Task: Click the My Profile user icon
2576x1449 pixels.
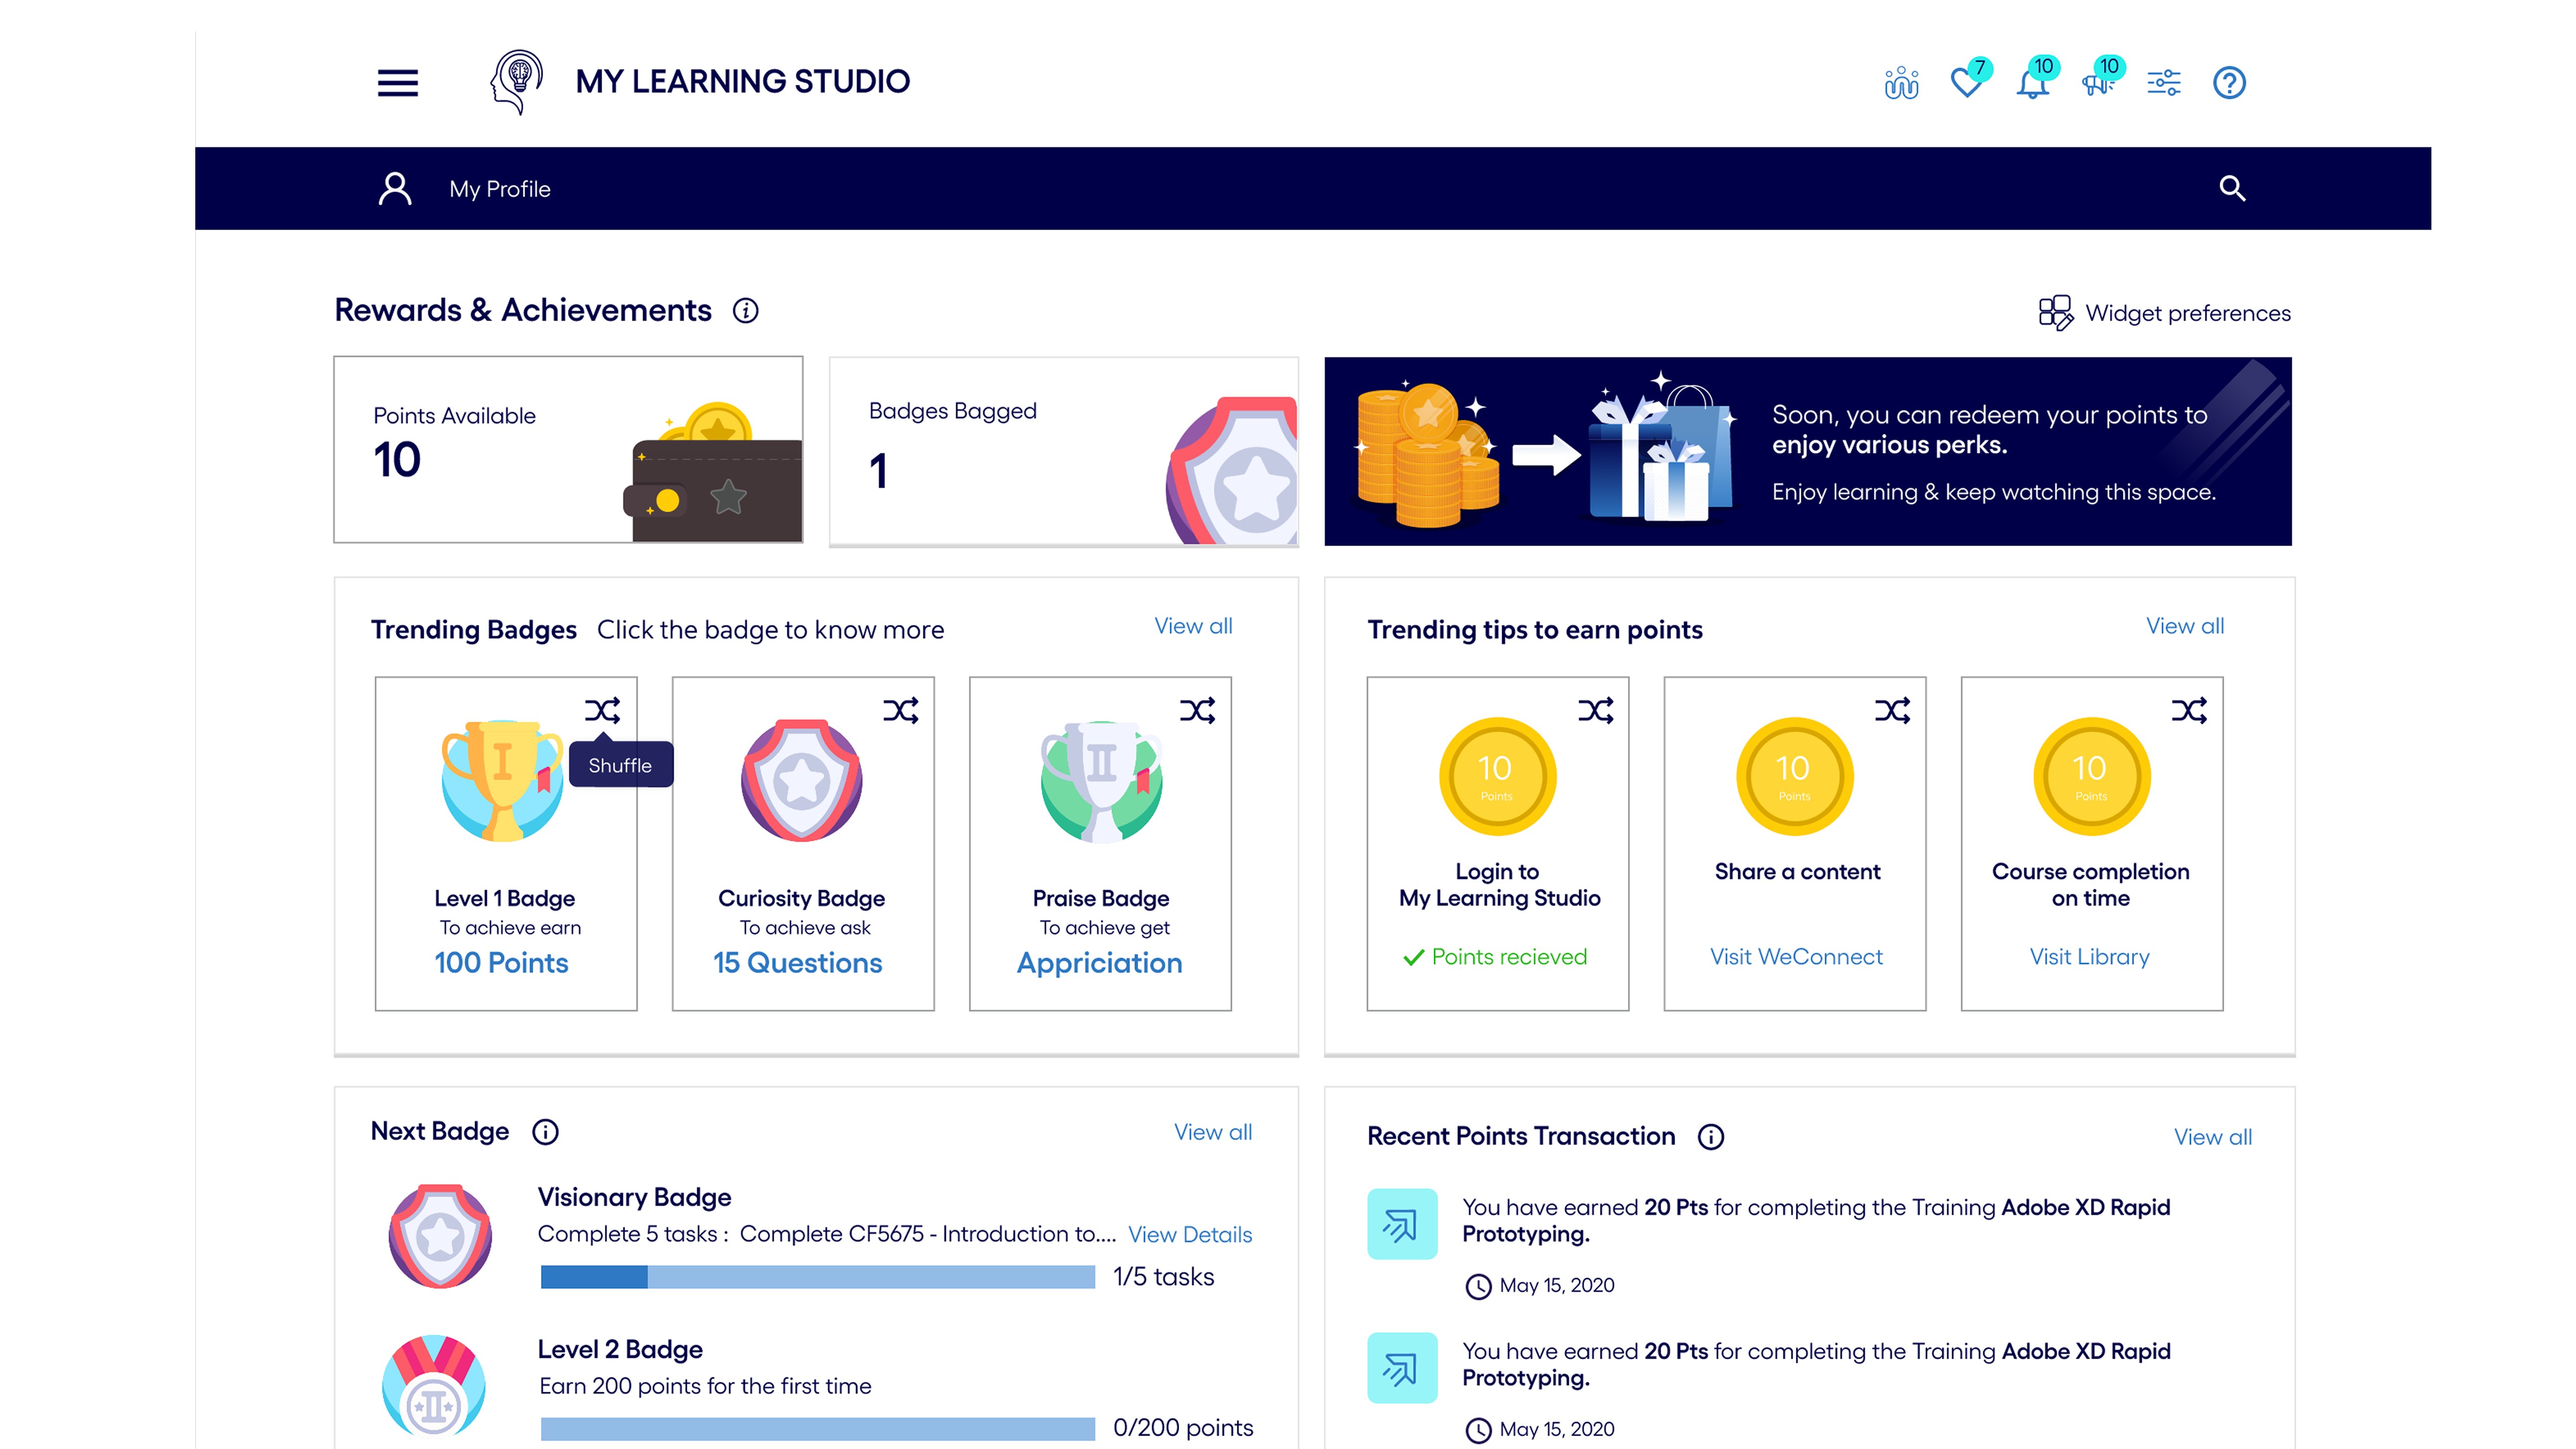Action: point(395,188)
